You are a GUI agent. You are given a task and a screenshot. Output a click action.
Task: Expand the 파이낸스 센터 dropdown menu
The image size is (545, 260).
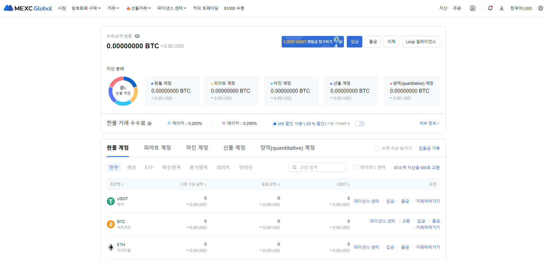172,8
